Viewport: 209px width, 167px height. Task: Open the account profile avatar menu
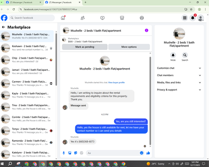(201, 18)
